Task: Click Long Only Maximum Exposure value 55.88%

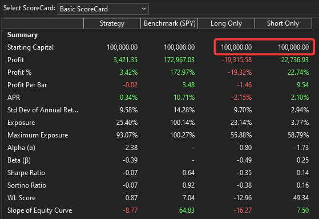Action: 241,135
